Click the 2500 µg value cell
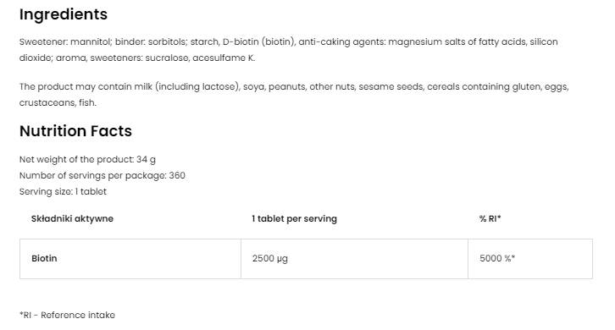Viewport: 615px width, 330px height. 354,259
